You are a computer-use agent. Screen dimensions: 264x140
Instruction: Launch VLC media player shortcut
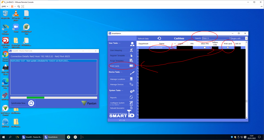16,15
